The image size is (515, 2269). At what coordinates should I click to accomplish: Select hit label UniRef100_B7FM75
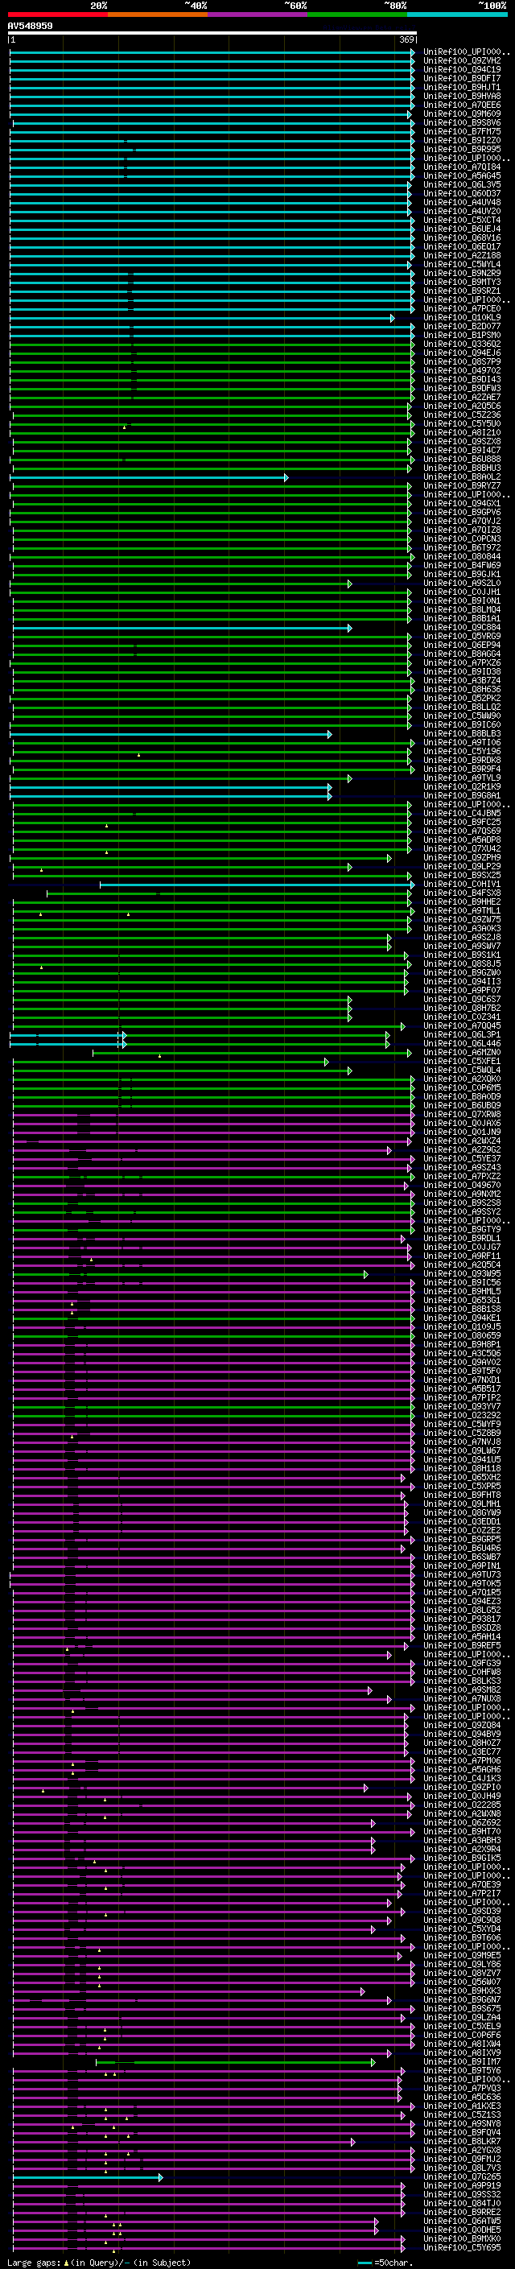tap(462, 132)
